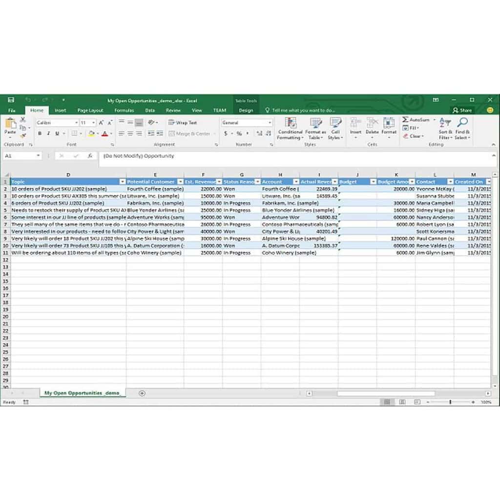Toggle Underline formatting
The height and width of the screenshot is (500, 500).
coord(57,134)
